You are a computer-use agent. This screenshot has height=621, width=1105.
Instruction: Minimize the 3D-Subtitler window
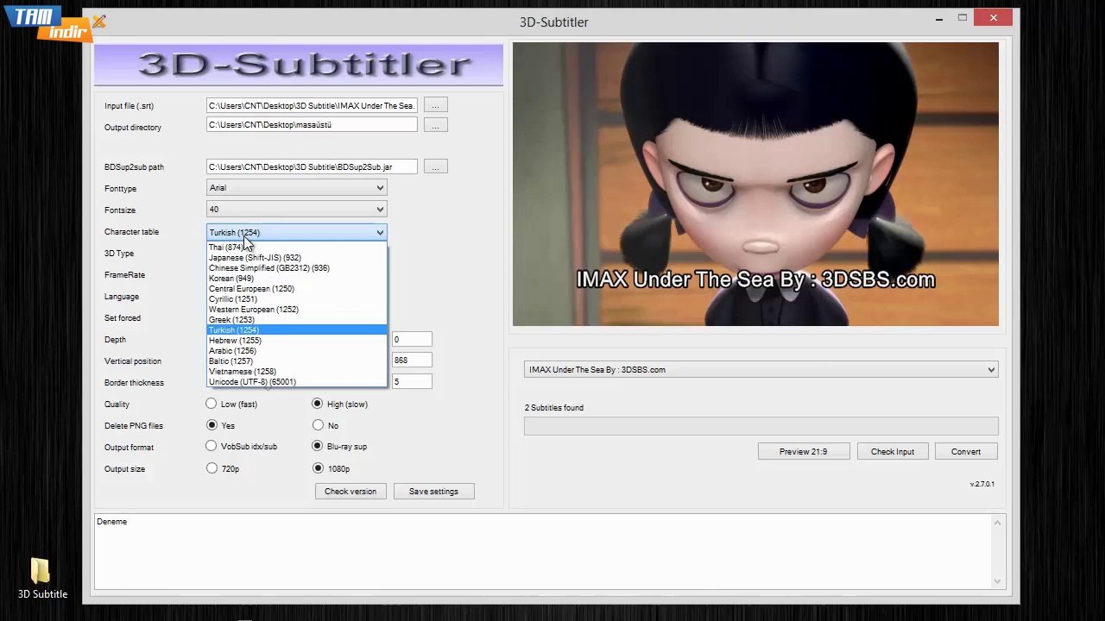939,18
